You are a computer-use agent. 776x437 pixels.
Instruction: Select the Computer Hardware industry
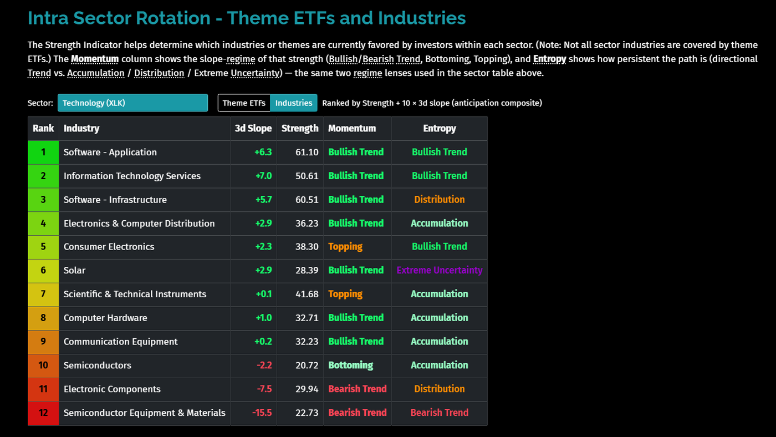click(258, 318)
